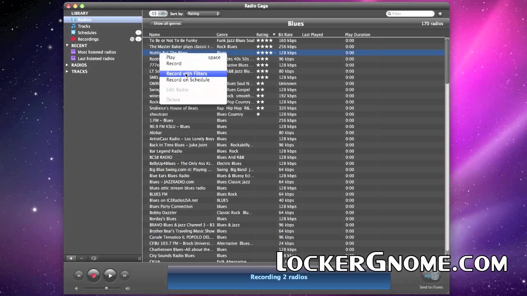Open the Sort by Rating dropdown
527x296 pixels.
tap(203, 14)
